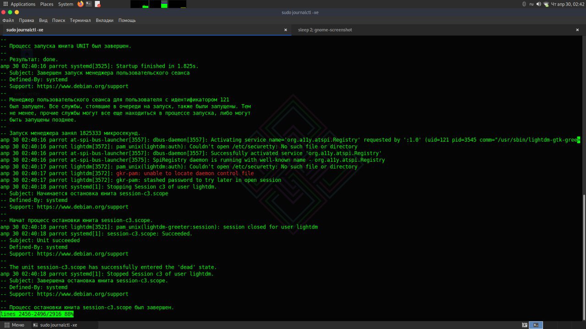Screen dimensions: 586x329
Task: Open the Файл menu
Action: (x=8, y=21)
